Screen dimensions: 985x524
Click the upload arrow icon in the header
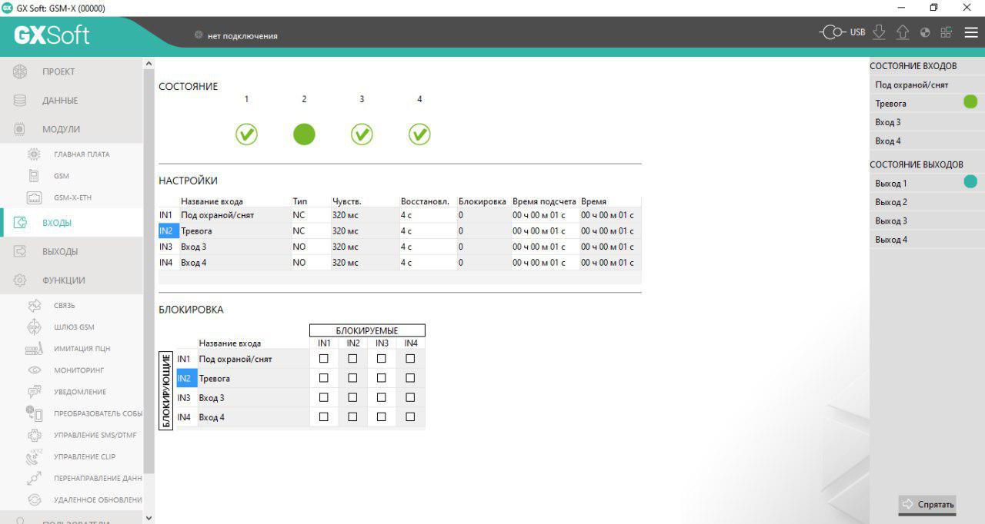[903, 33]
